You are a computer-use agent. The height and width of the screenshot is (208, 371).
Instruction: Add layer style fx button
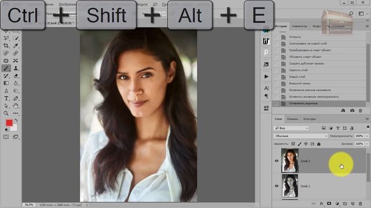pos(321,203)
